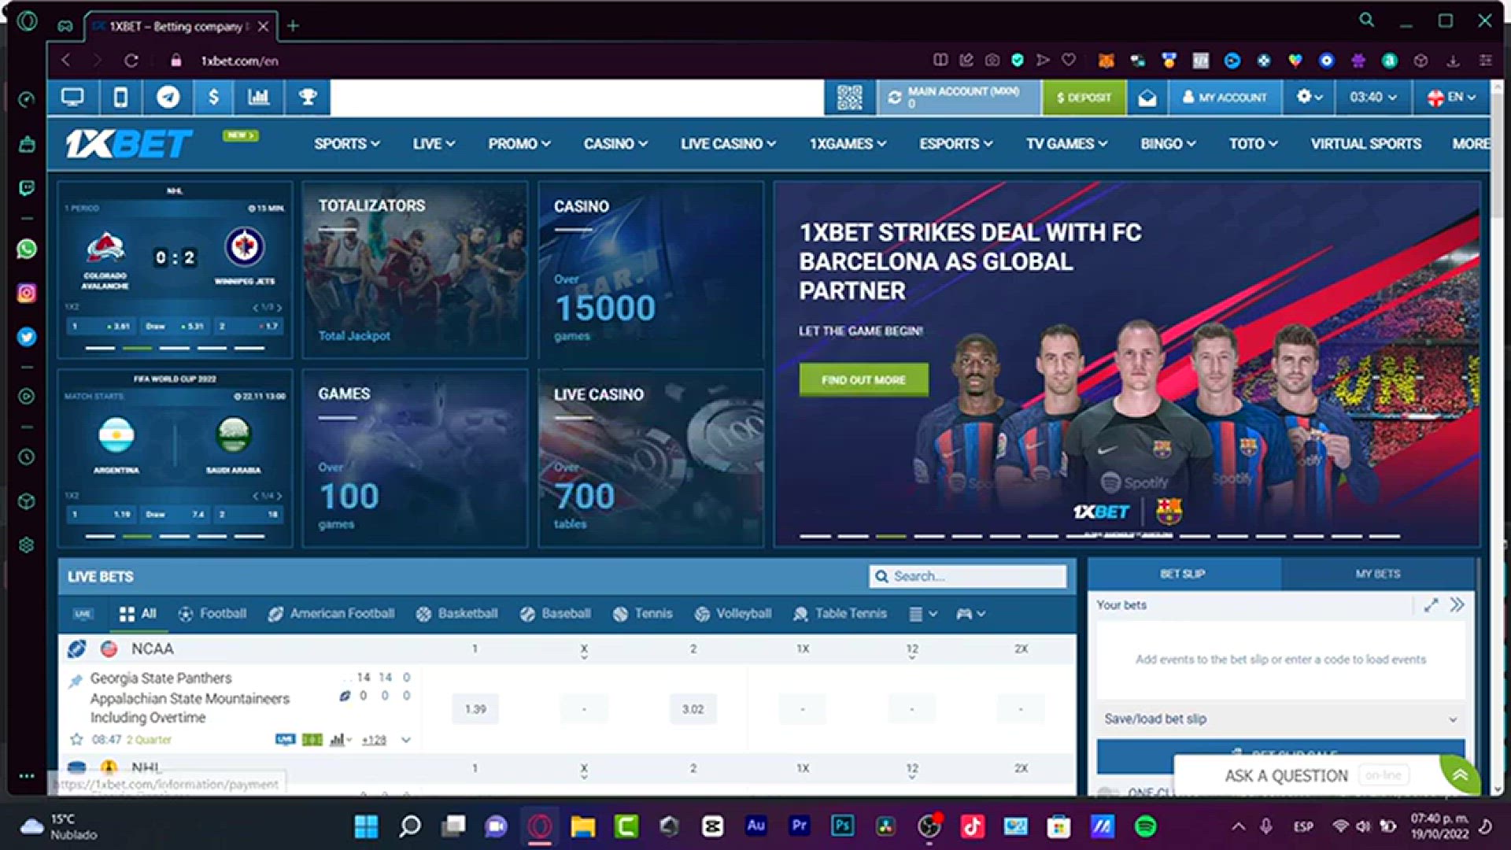Select the BET SLIP tab
The image size is (1511, 850).
(x=1183, y=574)
